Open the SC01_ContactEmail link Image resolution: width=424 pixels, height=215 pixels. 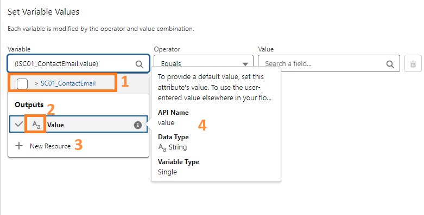pyautogui.click(x=68, y=83)
